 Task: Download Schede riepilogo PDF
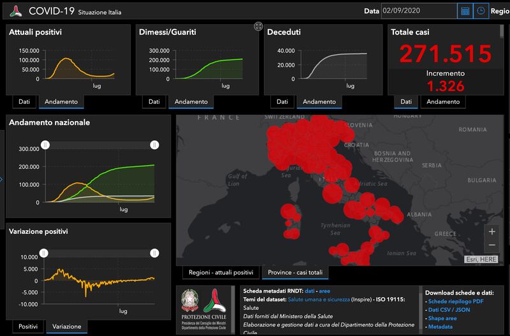pyautogui.click(x=455, y=302)
